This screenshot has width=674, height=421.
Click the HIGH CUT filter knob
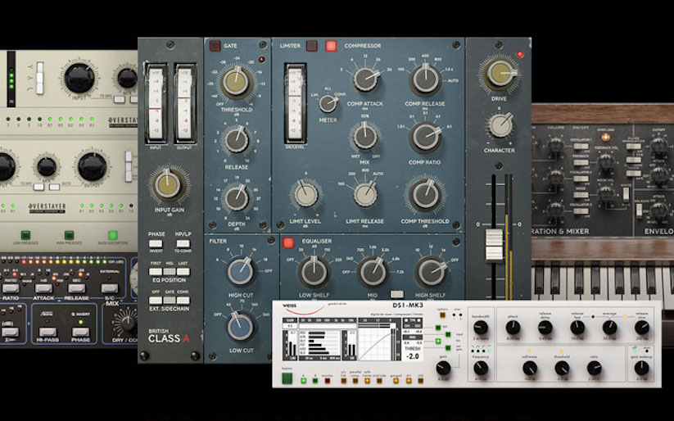click(x=240, y=272)
